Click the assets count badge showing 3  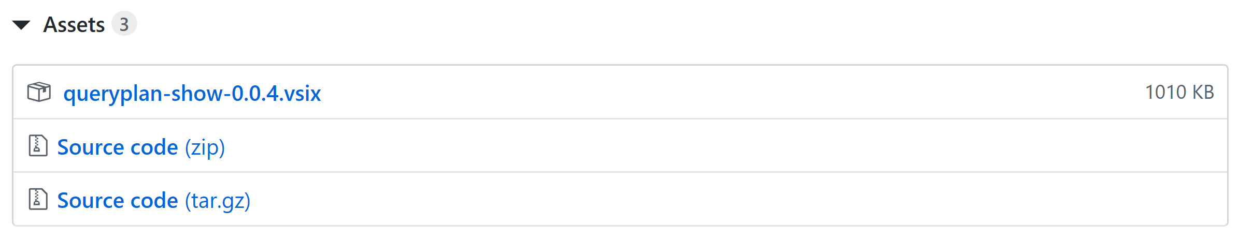click(124, 24)
